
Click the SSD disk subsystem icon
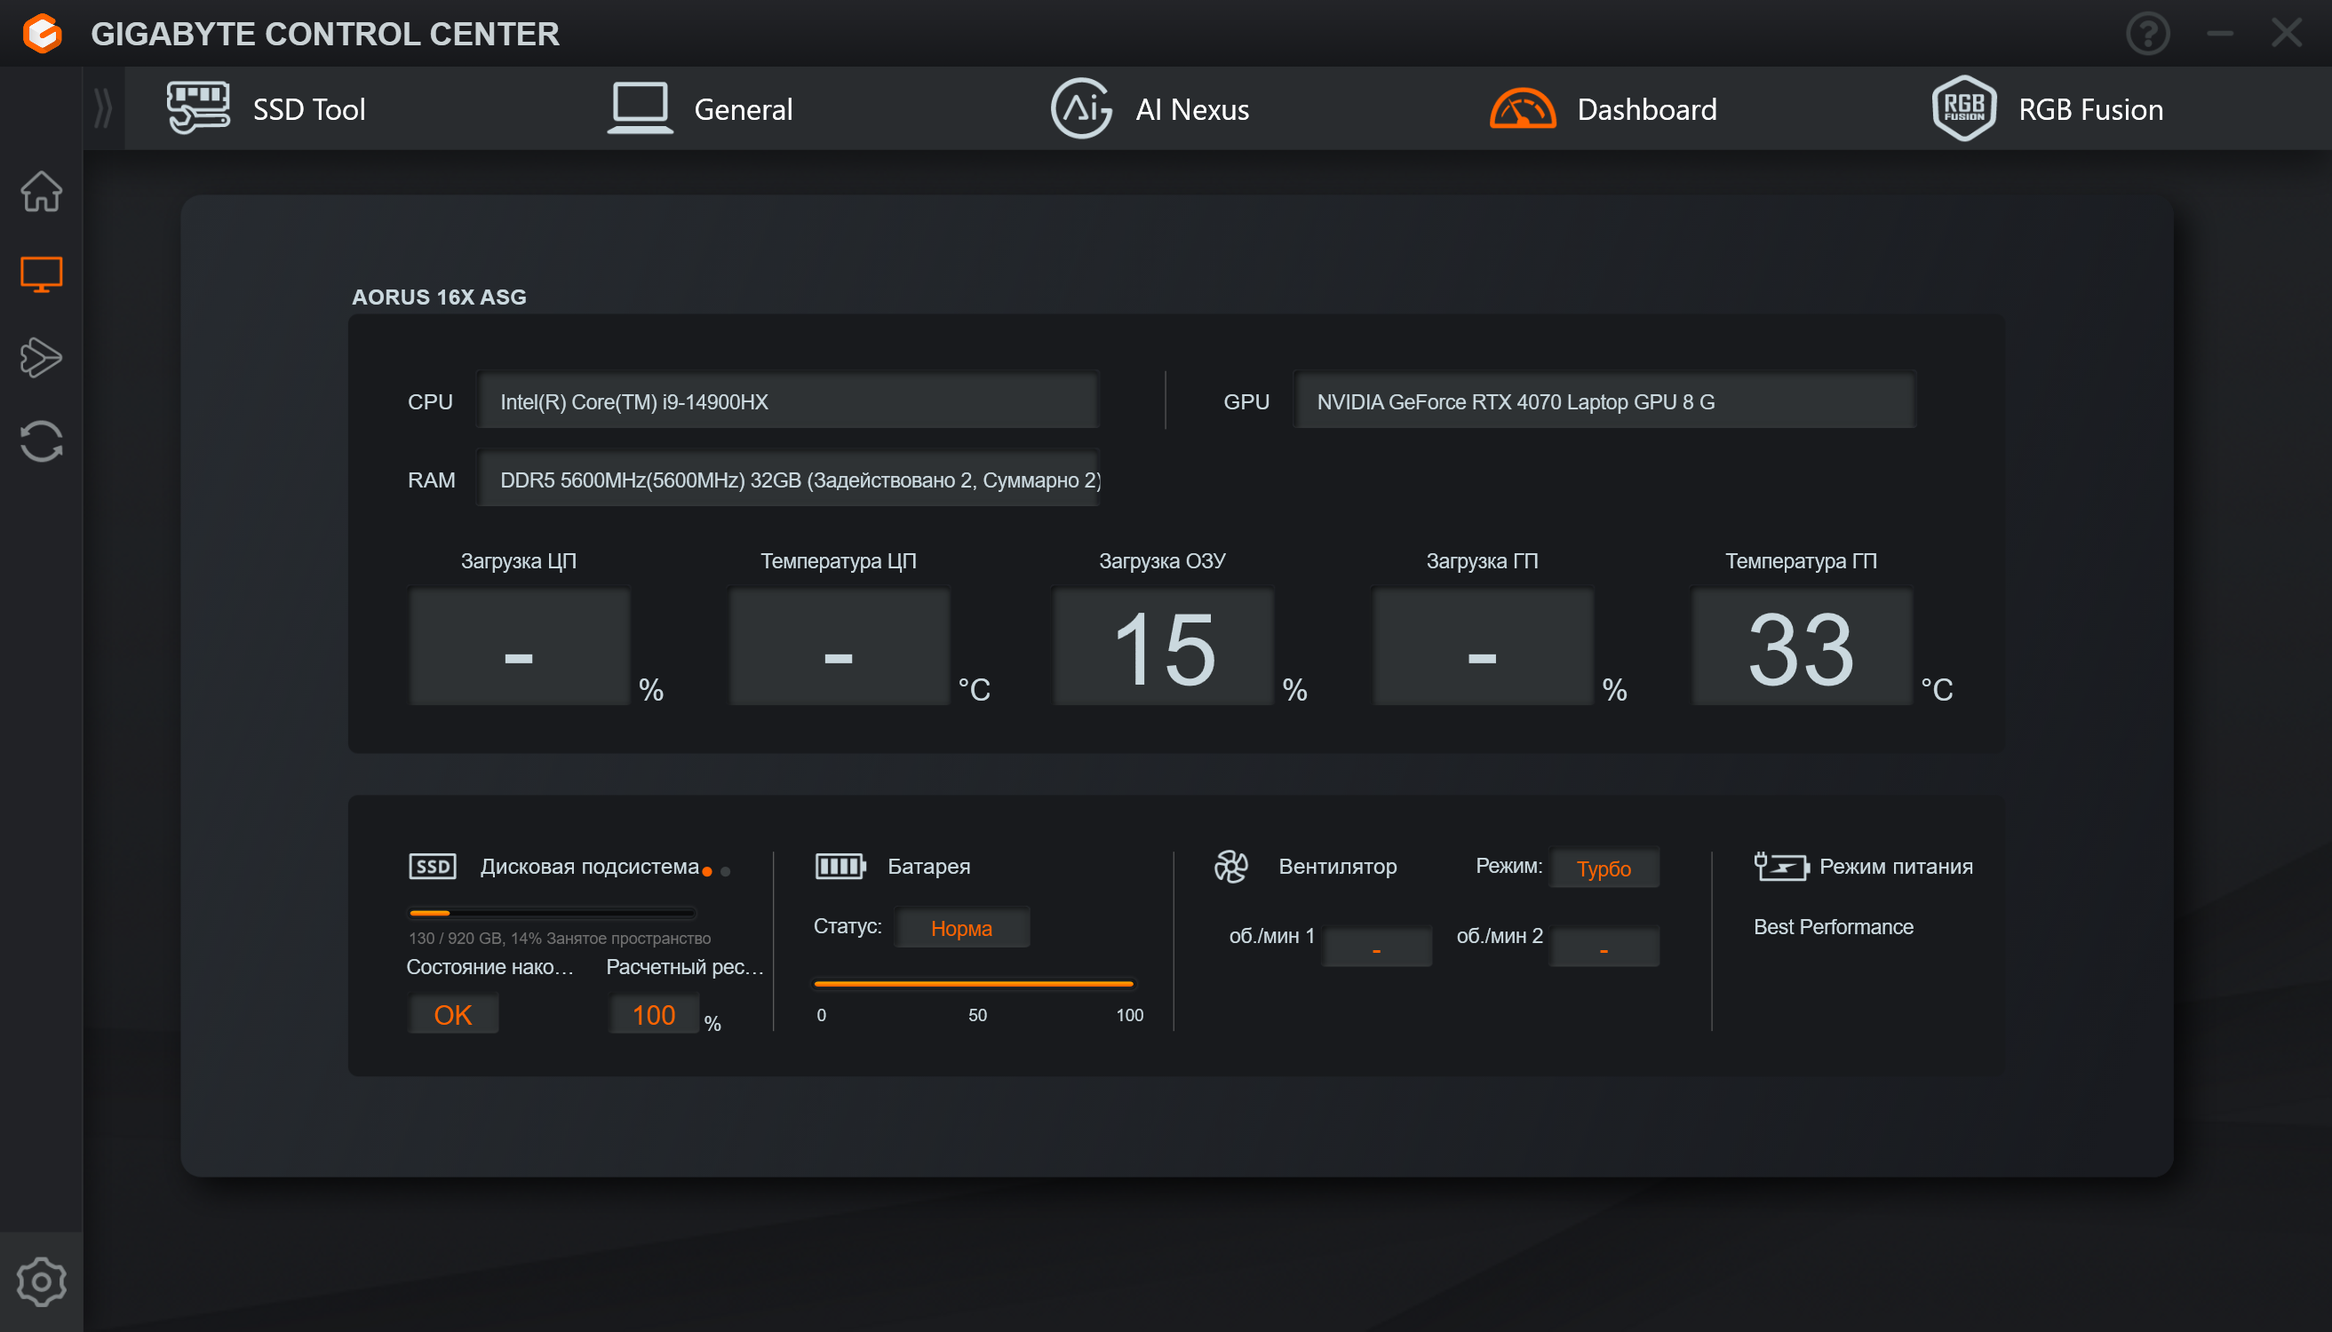click(x=432, y=866)
